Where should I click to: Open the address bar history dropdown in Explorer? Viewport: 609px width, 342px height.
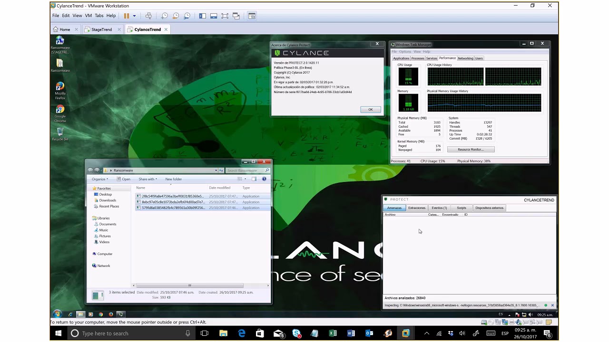(x=216, y=171)
